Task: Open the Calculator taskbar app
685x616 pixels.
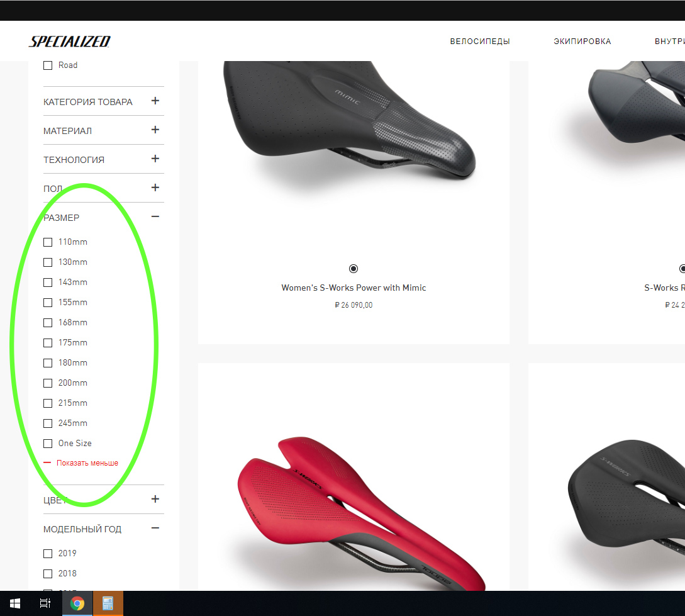Action: [108, 603]
